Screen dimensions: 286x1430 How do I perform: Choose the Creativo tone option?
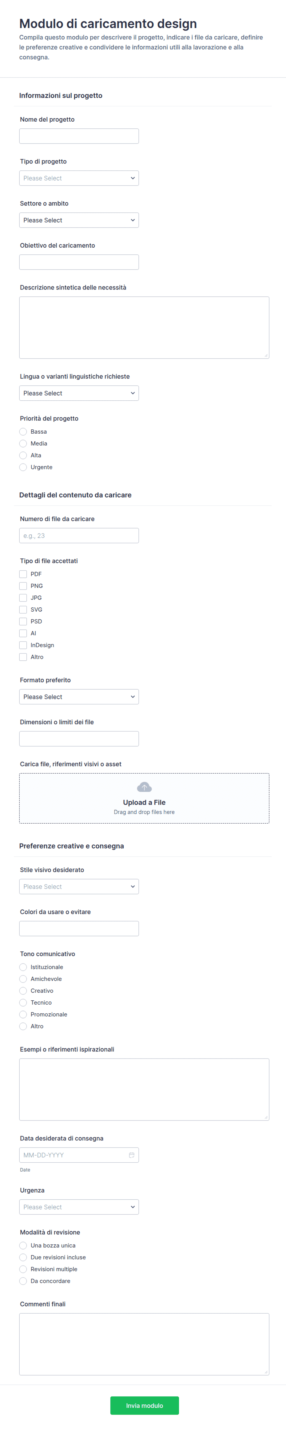[23, 991]
